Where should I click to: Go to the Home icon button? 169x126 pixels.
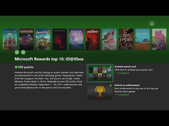pos(152,23)
